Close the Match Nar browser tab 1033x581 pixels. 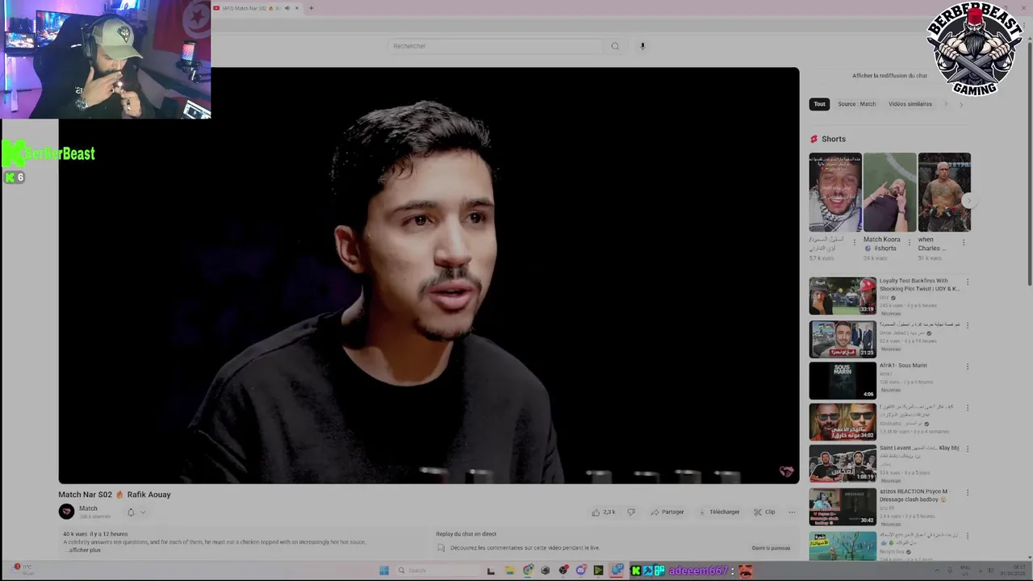(297, 8)
